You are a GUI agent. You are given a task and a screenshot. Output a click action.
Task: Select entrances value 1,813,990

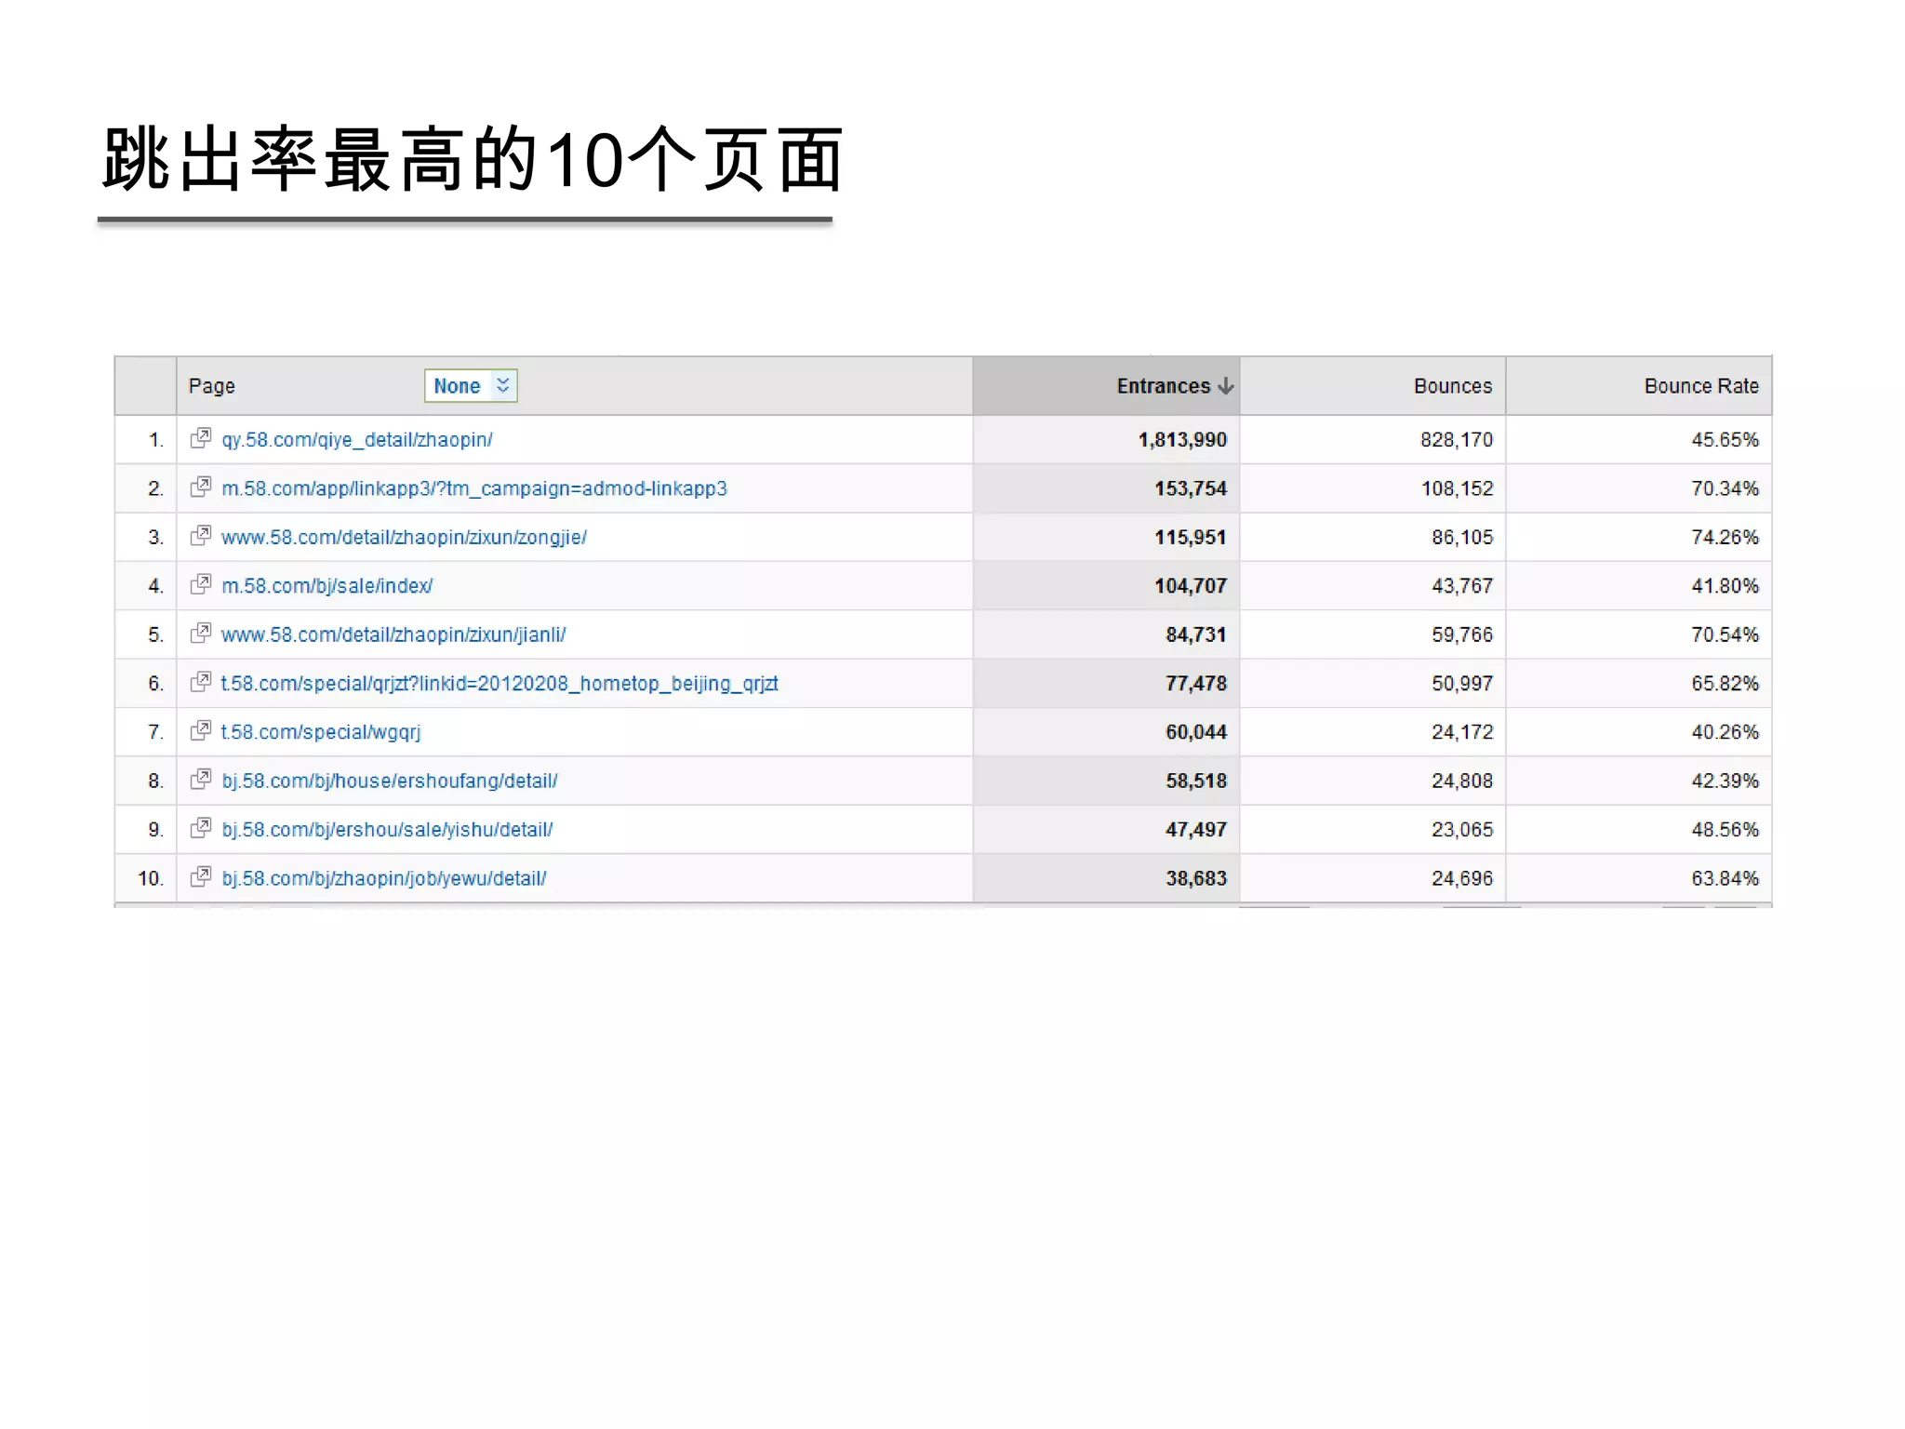(x=1182, y=440)
